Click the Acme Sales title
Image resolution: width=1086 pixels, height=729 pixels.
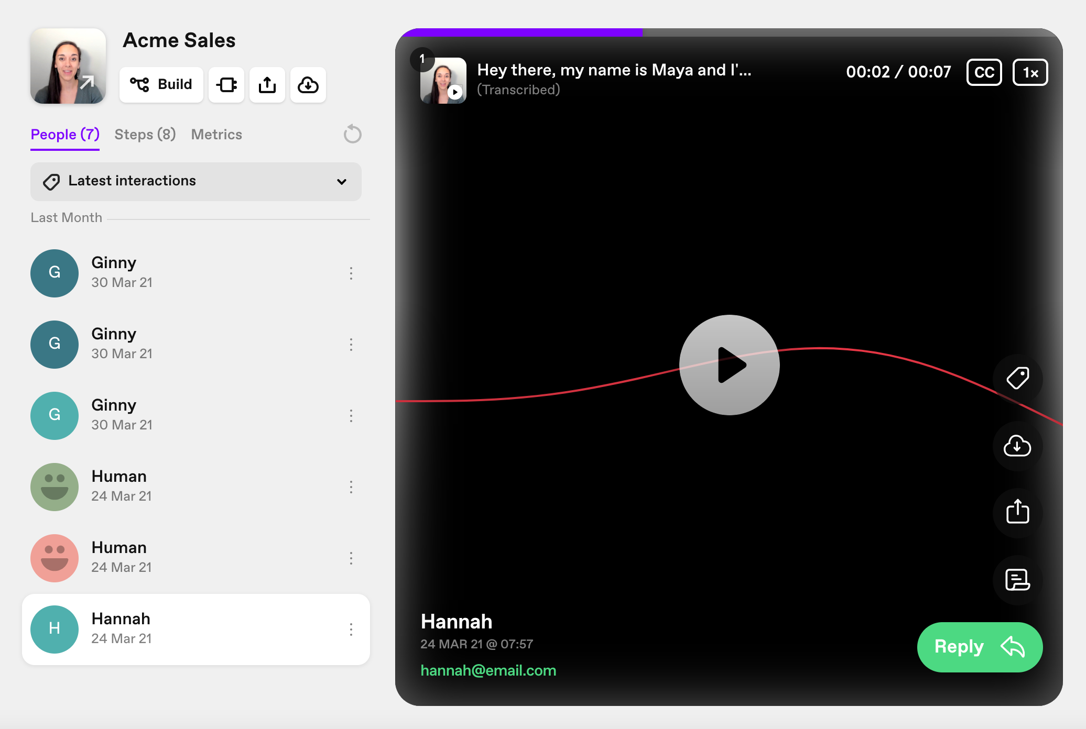click(179, 40)
